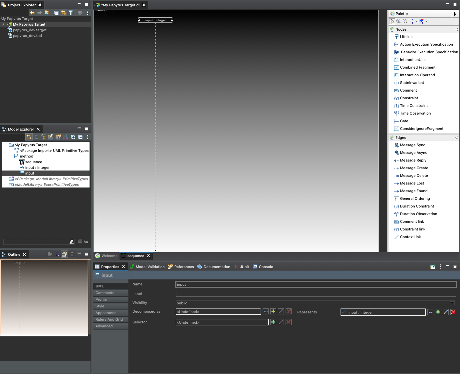
Task: Add a new Selector value
Action: pyautogui.click(x=273, y=322)
